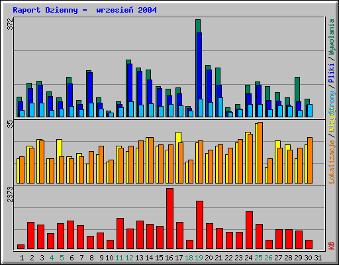Click the green day label 19

pos(199,258)
